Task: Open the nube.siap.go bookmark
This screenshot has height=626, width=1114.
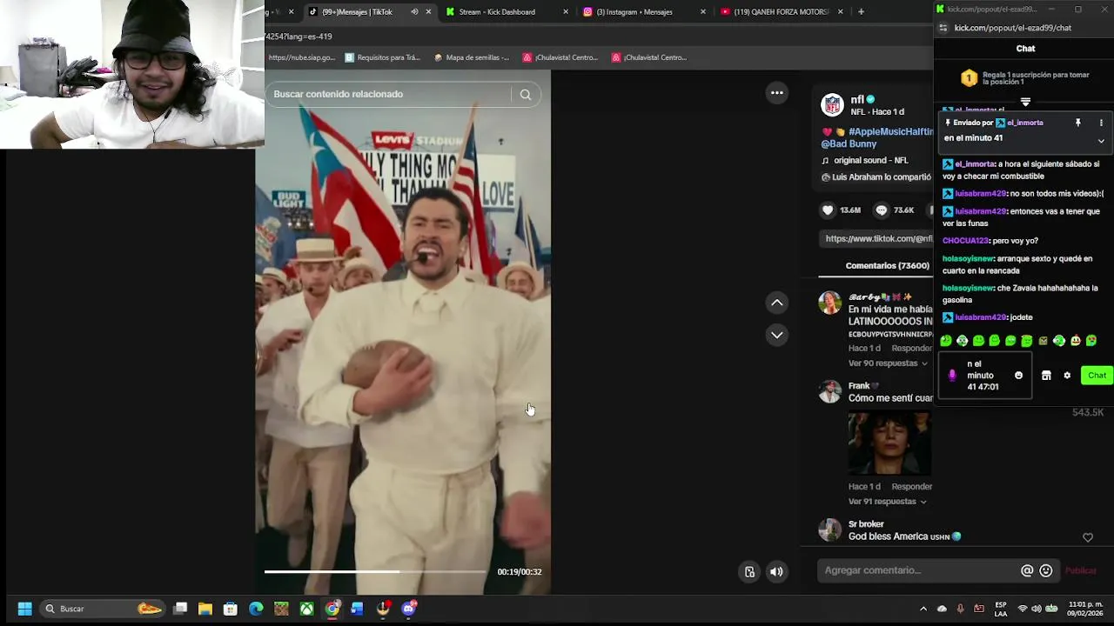Action: coord(301,57)
